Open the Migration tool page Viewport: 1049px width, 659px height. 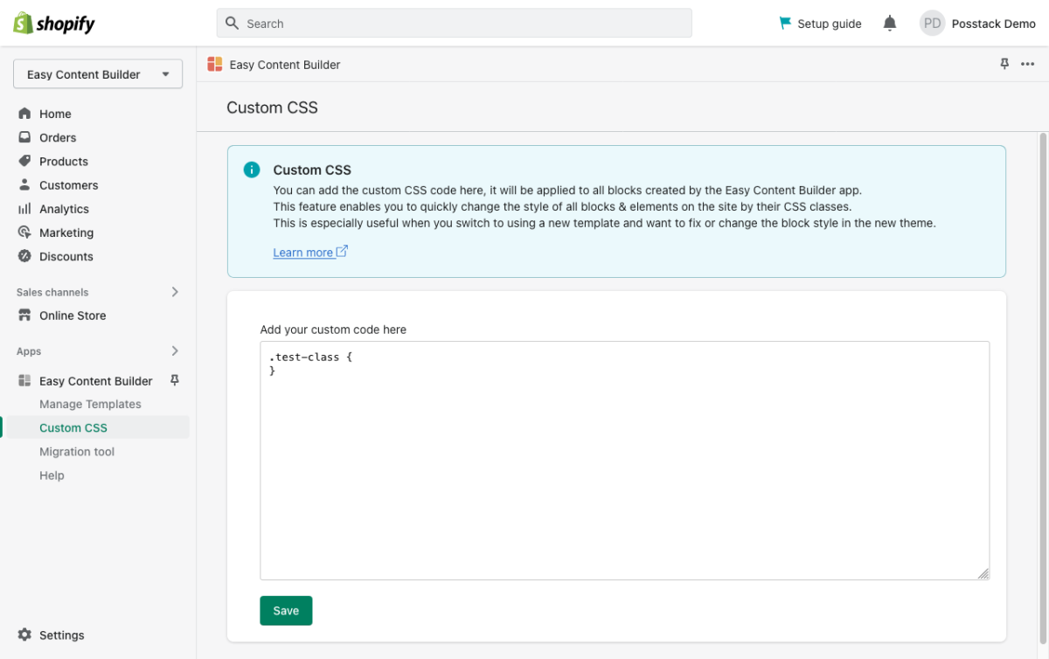(x=77, y=452)
